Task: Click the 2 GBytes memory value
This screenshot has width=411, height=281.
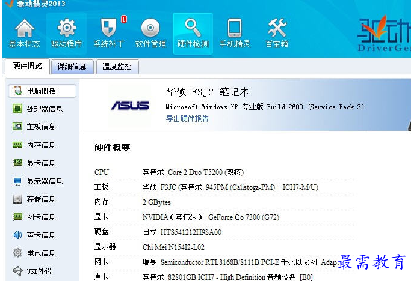Action: [156, 202]
